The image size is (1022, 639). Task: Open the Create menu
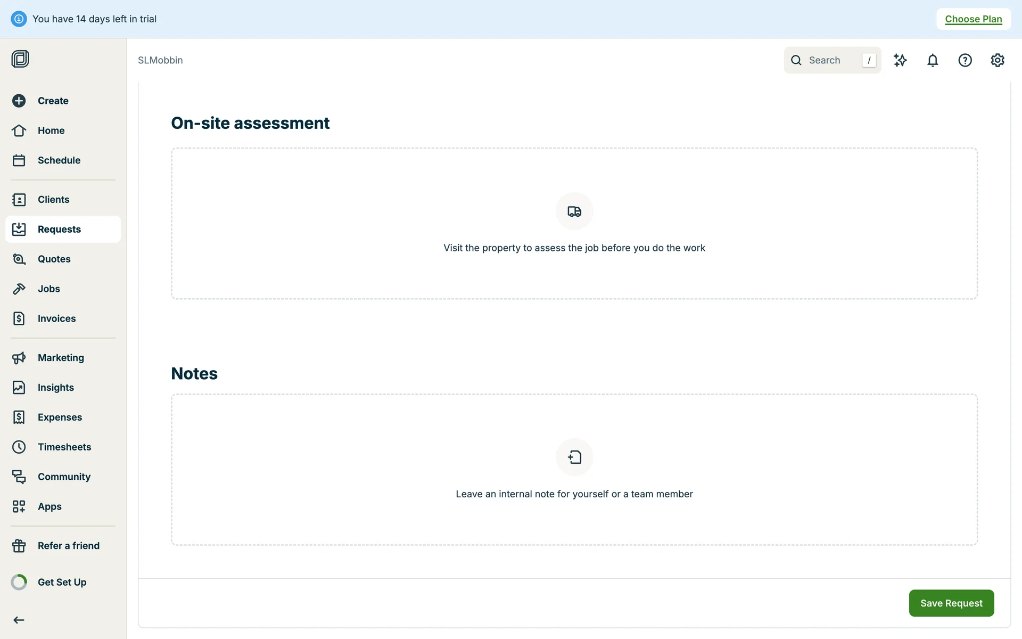point(53,101)
